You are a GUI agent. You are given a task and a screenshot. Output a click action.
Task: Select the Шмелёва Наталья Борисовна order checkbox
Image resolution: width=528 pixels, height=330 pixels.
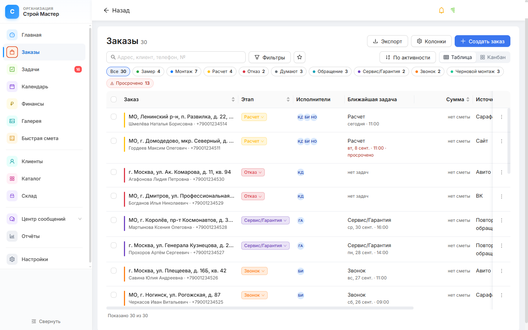pos(114,117)
